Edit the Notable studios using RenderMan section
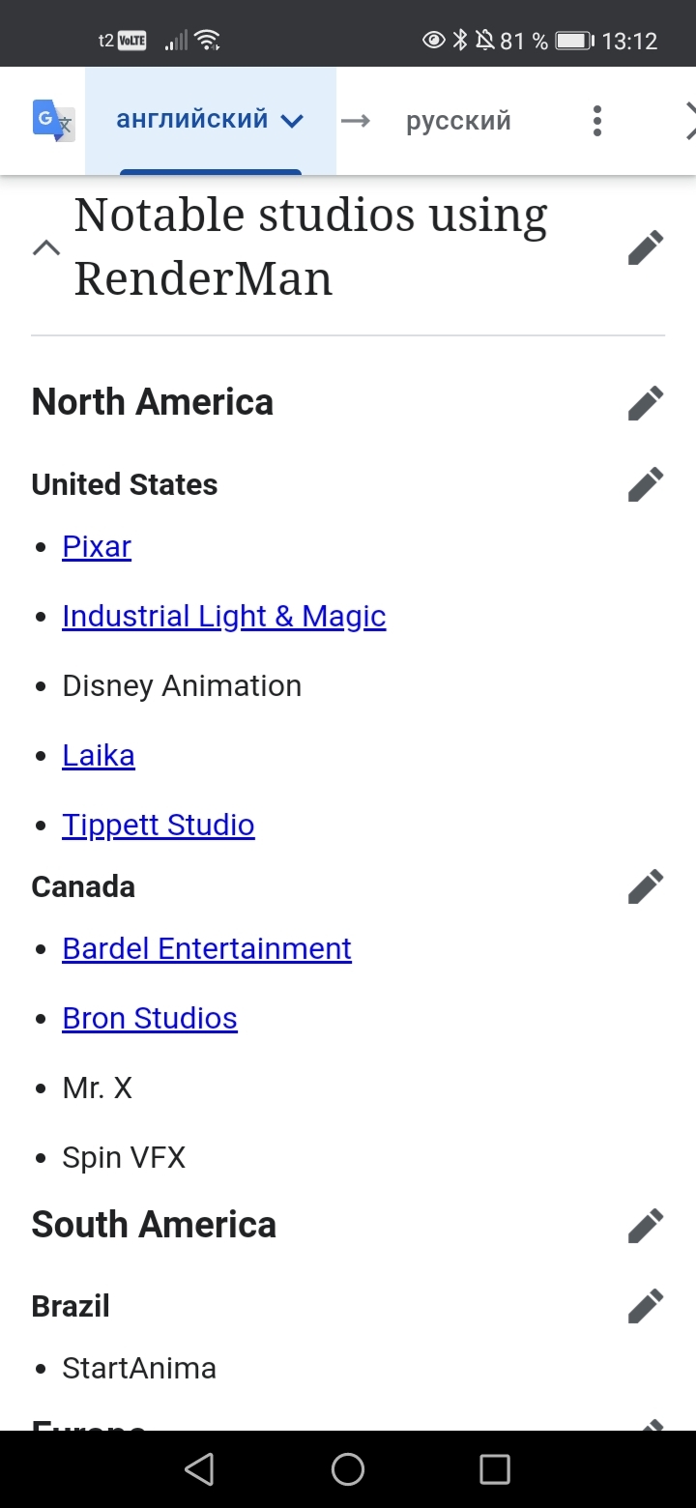The width and height of the screenshot is (696, 1508). pos(645,247)
